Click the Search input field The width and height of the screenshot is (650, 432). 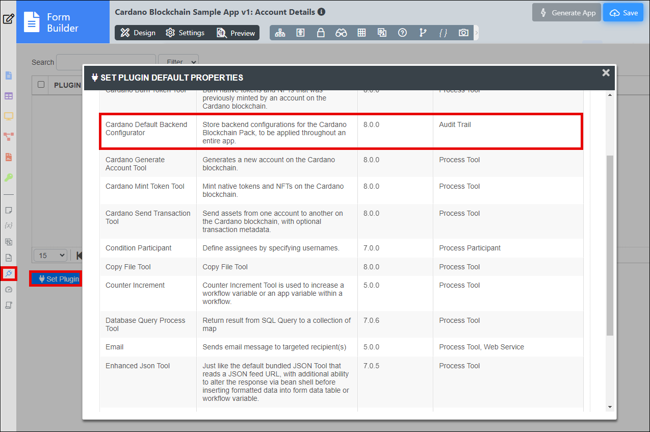click(x=106, y=62)
